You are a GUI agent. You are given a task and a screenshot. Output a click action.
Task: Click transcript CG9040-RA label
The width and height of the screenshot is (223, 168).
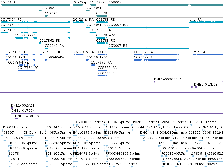[x=54, y=46]
